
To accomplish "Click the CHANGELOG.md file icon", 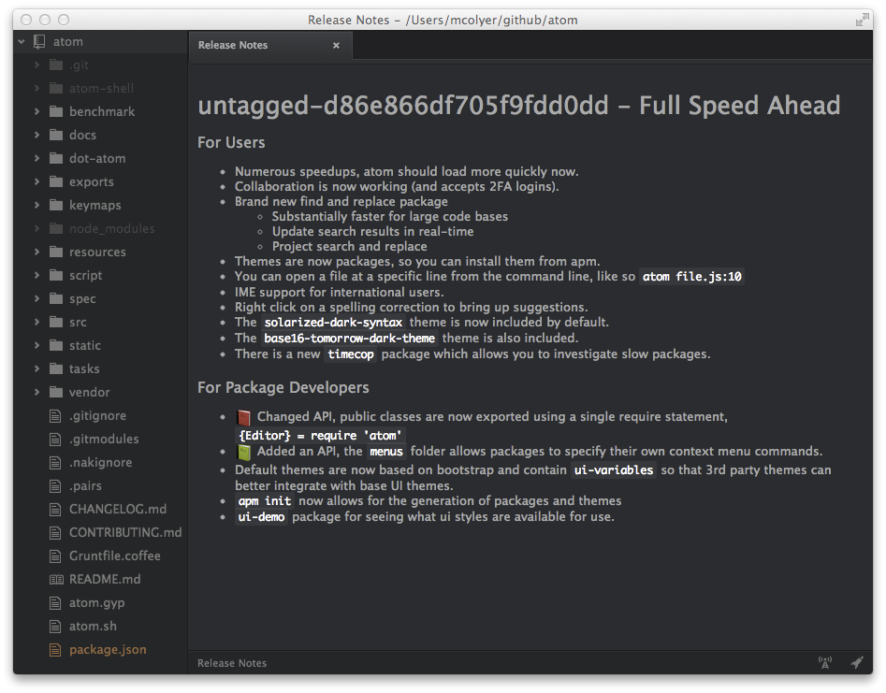I will pyautogui.click(x=55, y=510).
